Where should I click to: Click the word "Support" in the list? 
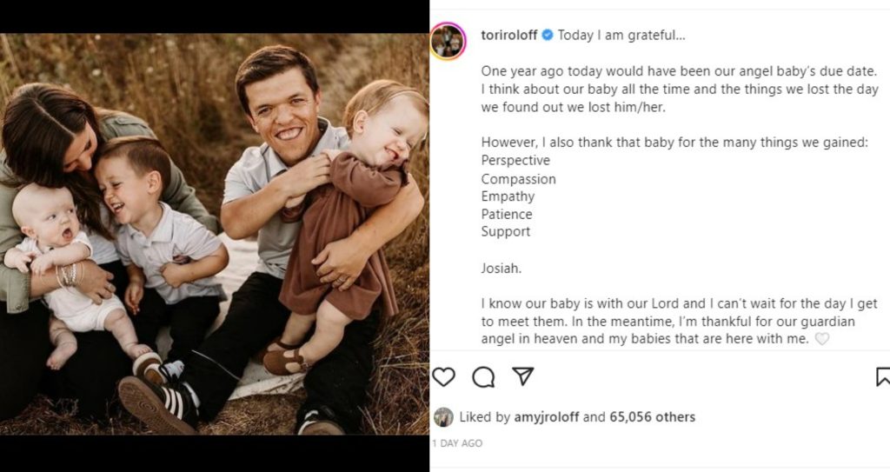click(505, 232)
